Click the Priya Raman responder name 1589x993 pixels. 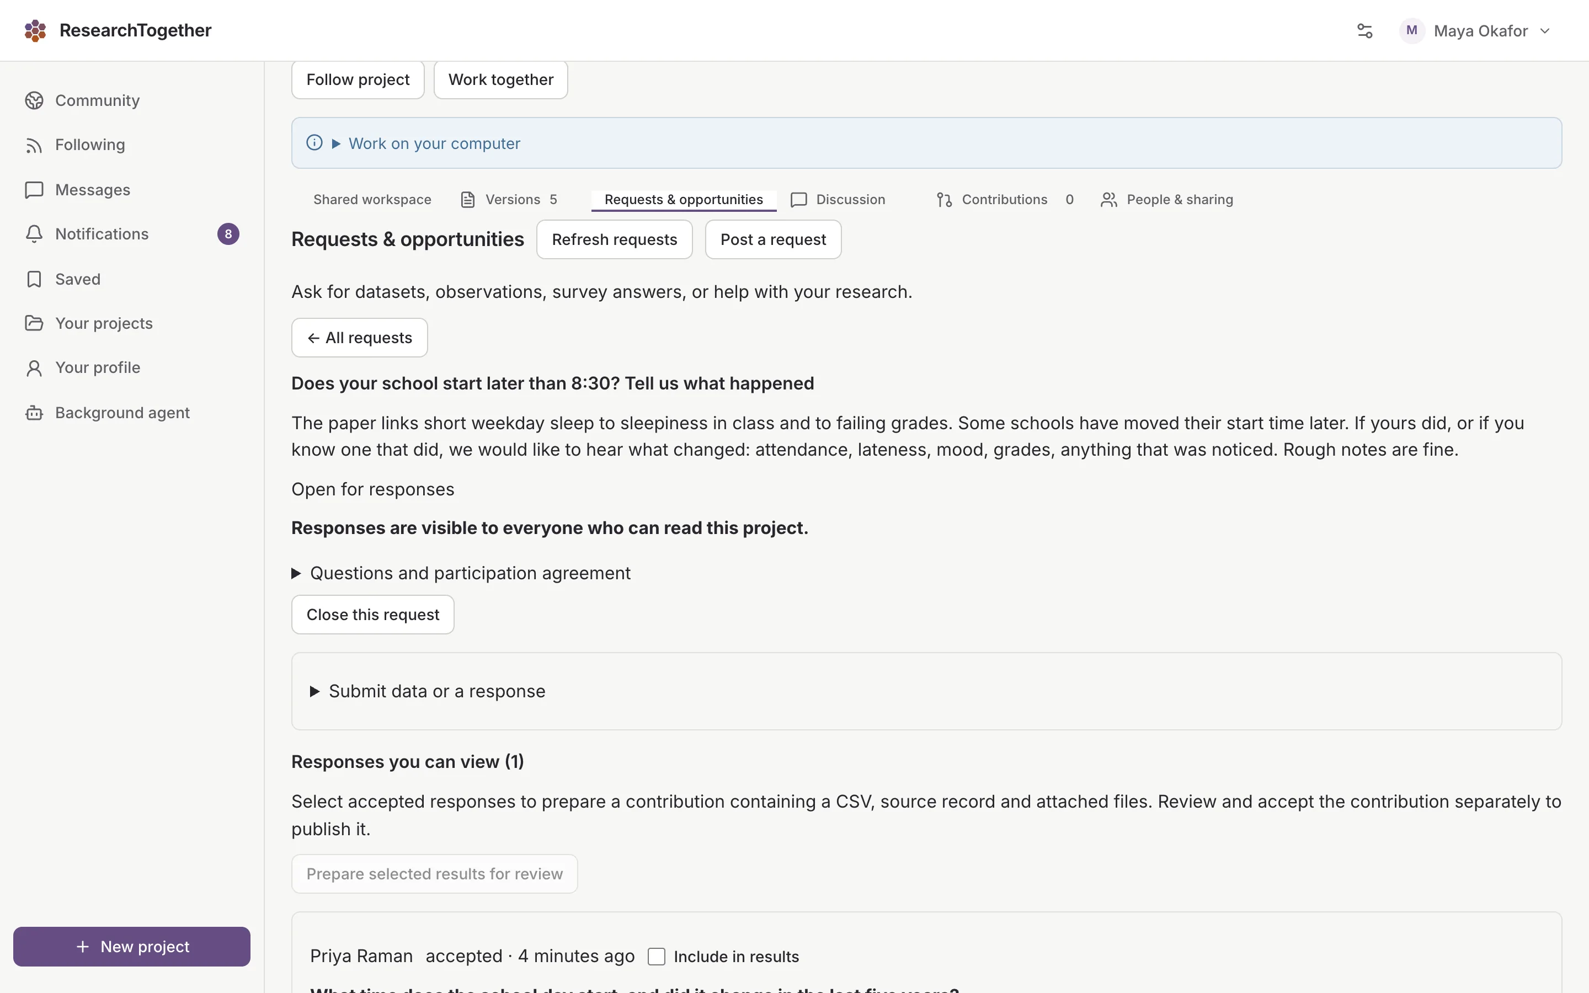(362, 956)
